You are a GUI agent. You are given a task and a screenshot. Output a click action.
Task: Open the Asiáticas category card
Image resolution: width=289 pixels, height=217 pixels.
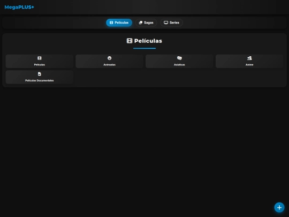[x=179, y=61]
